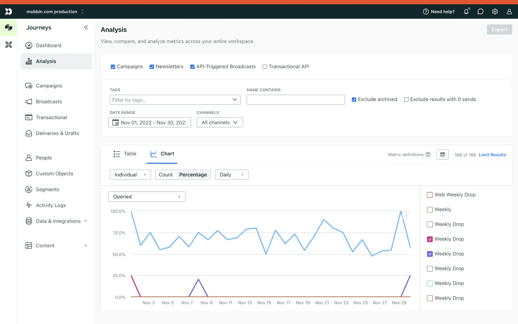Select the Count toggle option
The width and height of the screenshot is (518, 324).
coord(166,175)
